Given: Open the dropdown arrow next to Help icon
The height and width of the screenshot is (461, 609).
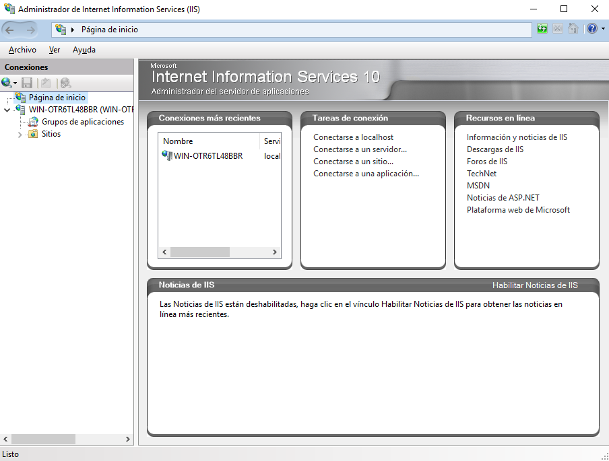Looking at the screenshot, I should tap(603, 29).
